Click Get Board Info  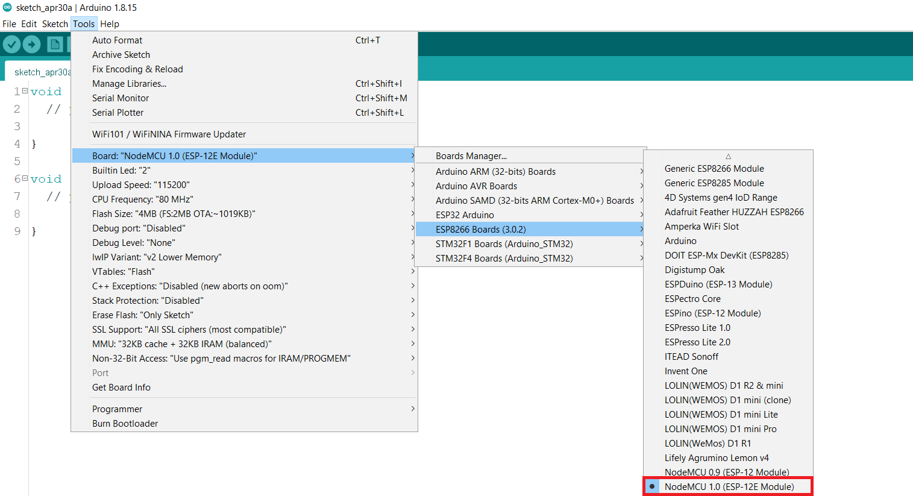click(244, 388)
